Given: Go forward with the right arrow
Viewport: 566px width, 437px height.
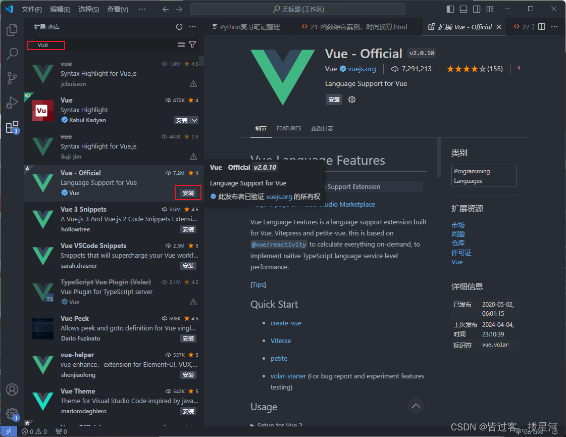Looking at the screenshot, I should (179, 10).
